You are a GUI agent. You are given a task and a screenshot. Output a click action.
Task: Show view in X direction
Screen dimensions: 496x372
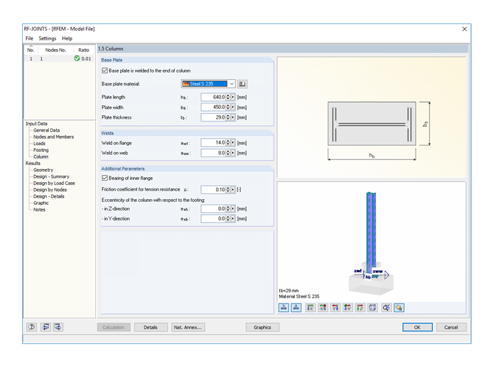click(x=311, y=307)
